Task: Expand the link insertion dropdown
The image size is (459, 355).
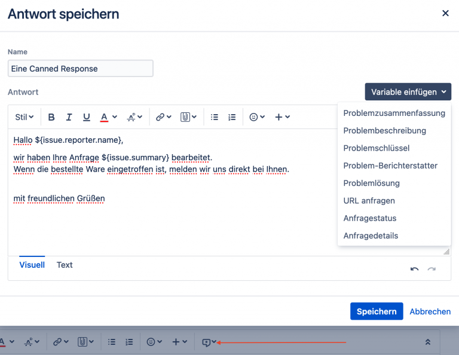Action: tap(163, 117)
